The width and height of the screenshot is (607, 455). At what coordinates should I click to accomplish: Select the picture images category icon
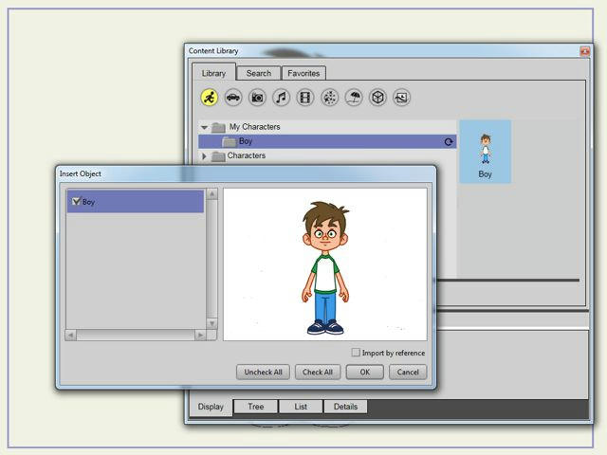[401, 98]
